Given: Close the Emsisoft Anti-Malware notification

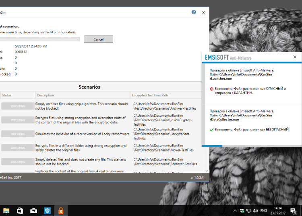Looking at the screenshot, I should click(295, 57).
